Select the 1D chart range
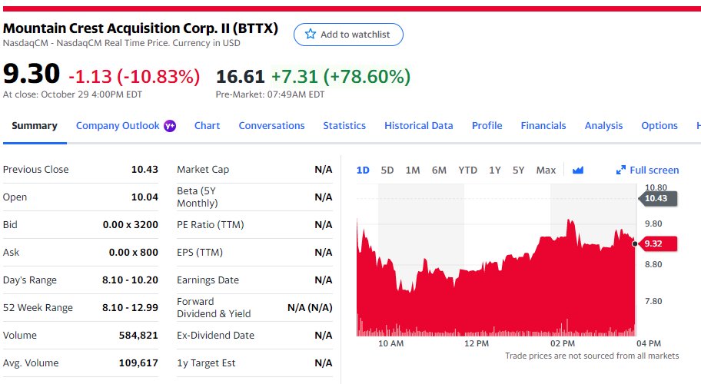Screen dimensions: 701x384 363,170
